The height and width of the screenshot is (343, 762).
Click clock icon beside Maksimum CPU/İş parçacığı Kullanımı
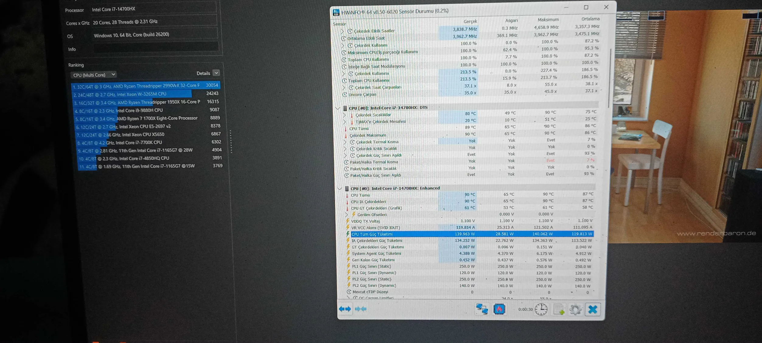coord(344,53)
